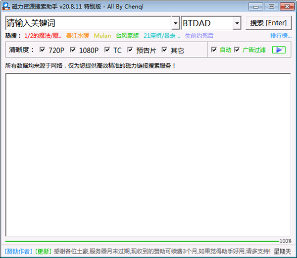The width and height of the screenshot is (297, 258).
Task: Click the green progress bar at 100%
Action: pos(142,241)
